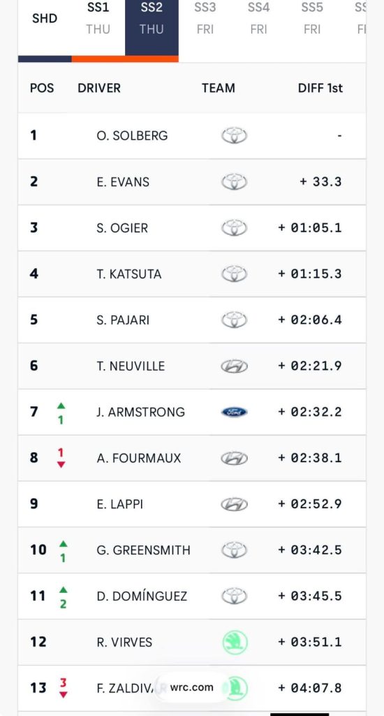384x716 pixels.
Task: Click Skoda logo in R. Virves row
Action: tap(235, 643)
